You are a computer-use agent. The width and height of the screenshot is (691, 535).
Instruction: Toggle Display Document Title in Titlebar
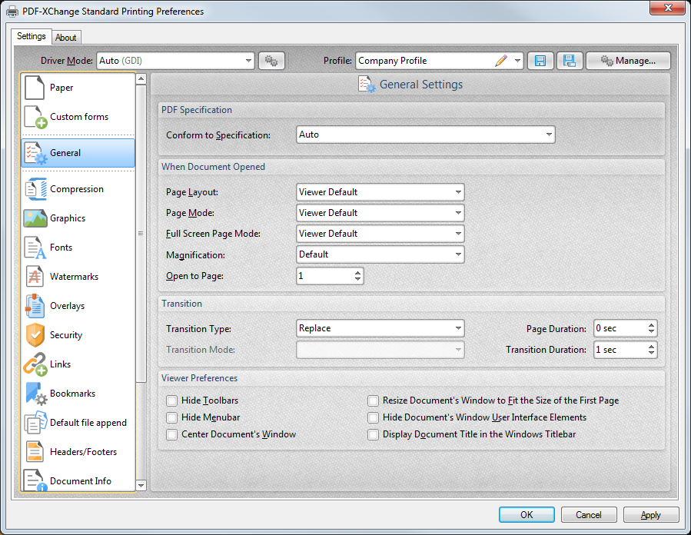(373, 434)
